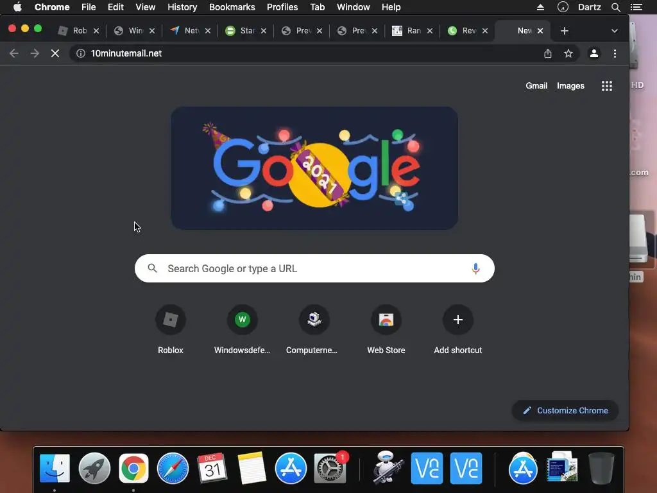Open the Profiles menu
This screenshot has height=493, width=657.
tap(282, 7)
